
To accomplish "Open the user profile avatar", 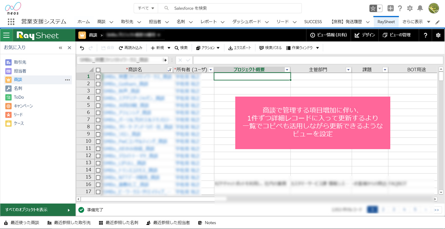I will [x=433, y=9].
